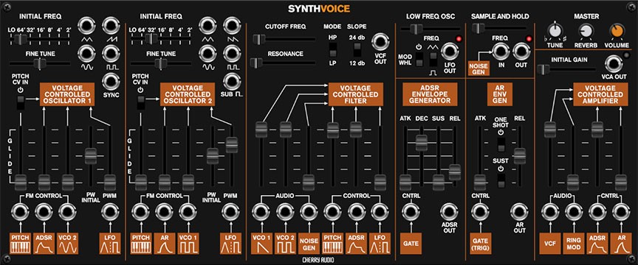Screen dimensions: 638x265
Task: Toggle VCO 2 PITCH CV IN switch
Action: click(141, 103)
